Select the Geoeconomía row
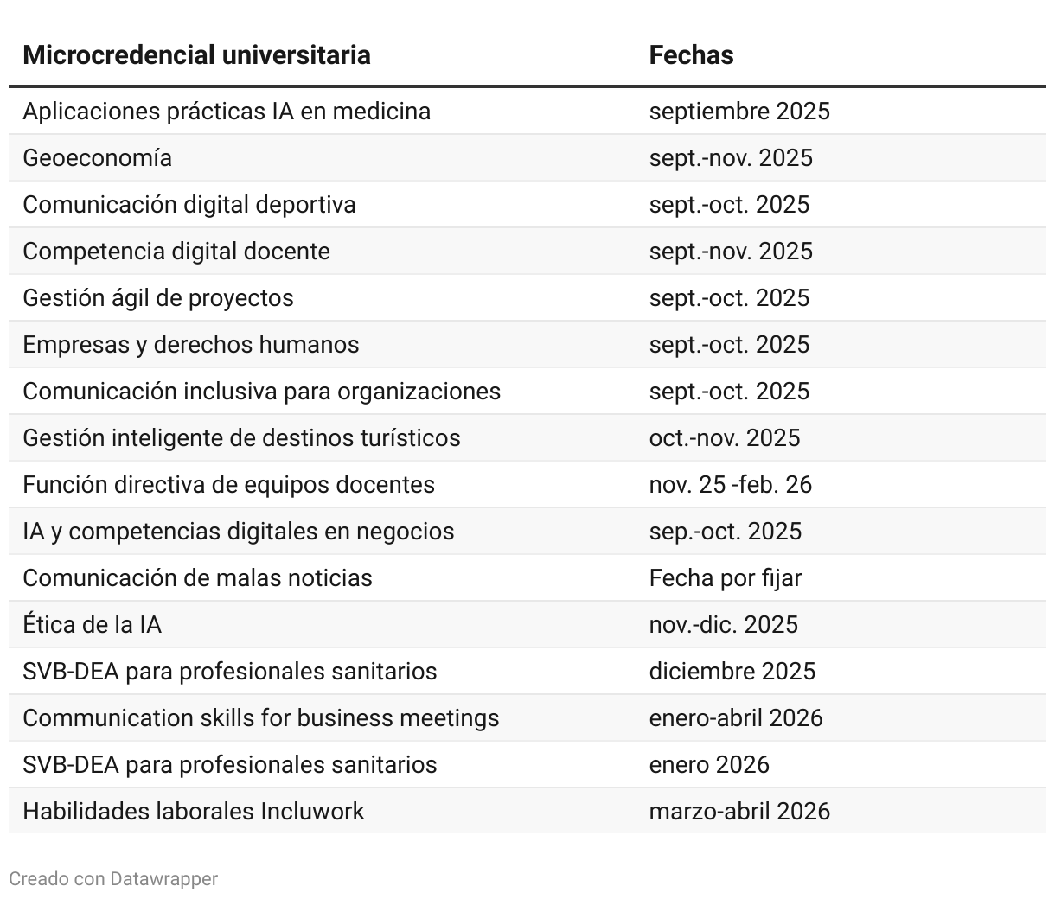 (527, 158)
